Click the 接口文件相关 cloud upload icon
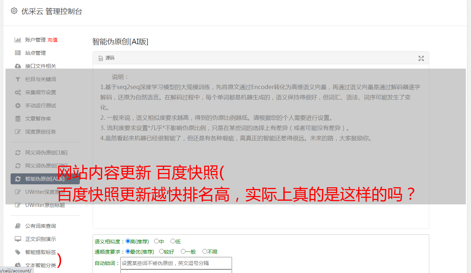Viewport: 471px width, 273px height. [x=18, y=66]
